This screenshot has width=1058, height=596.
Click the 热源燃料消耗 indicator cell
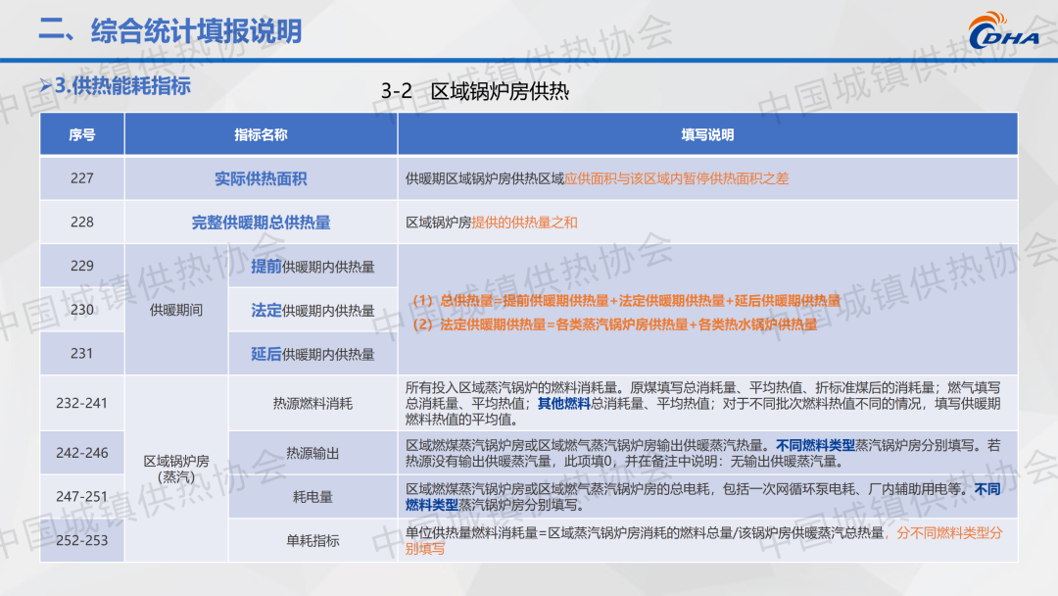point(313,403)
